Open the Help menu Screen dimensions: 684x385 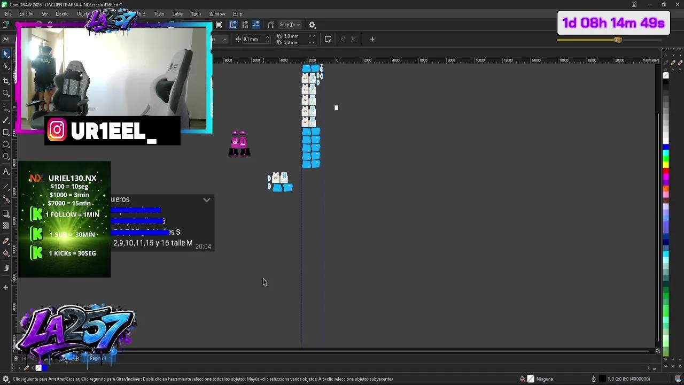(x=238, y=14)
